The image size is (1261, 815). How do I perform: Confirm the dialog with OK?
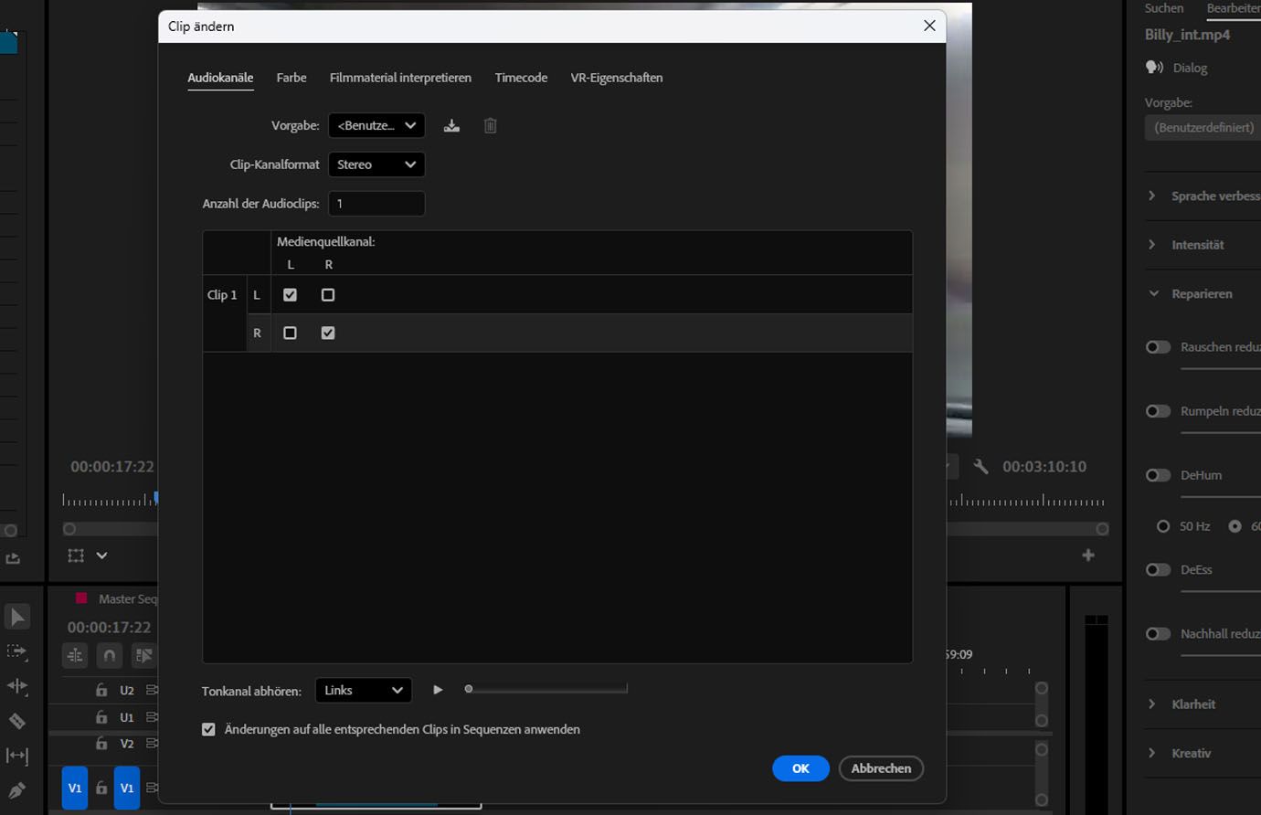point(800,768)
